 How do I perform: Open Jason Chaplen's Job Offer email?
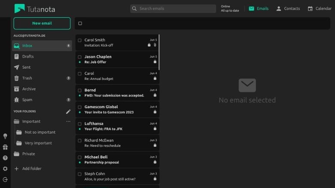[x=117, y=59]
